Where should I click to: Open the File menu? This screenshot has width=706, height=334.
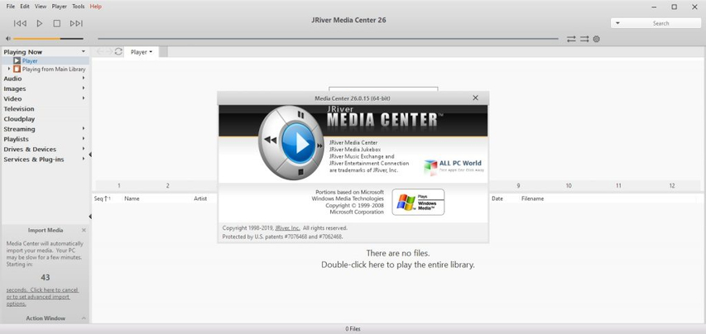pyautogui.click(x=11, y=7)
